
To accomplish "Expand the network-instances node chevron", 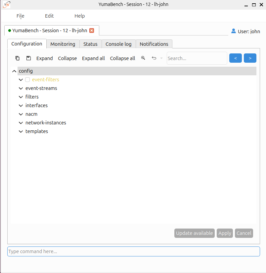I will click(21, 123).
